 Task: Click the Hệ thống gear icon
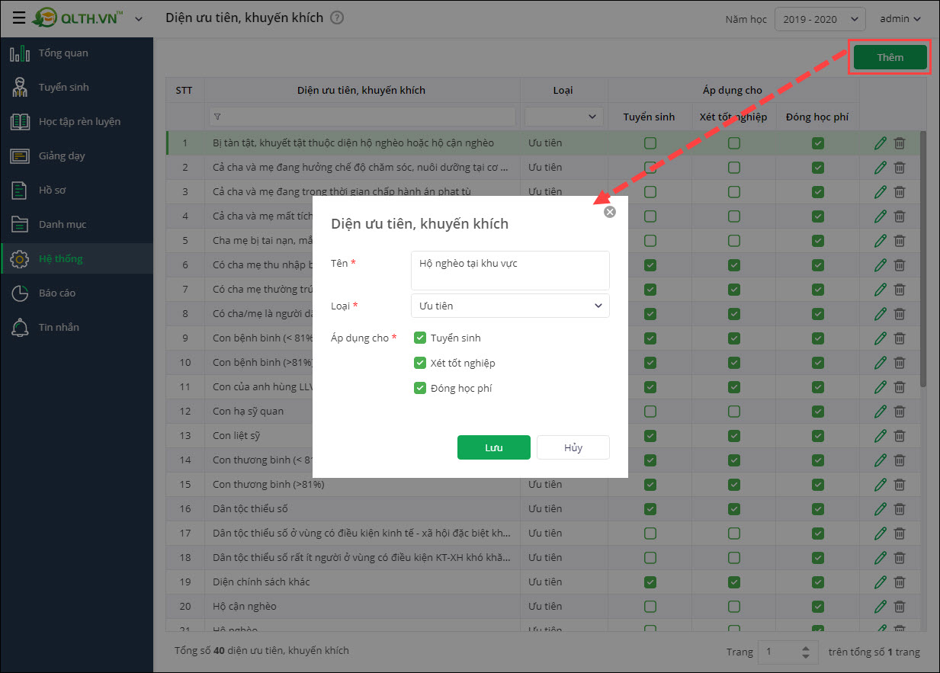coord(20,259)
